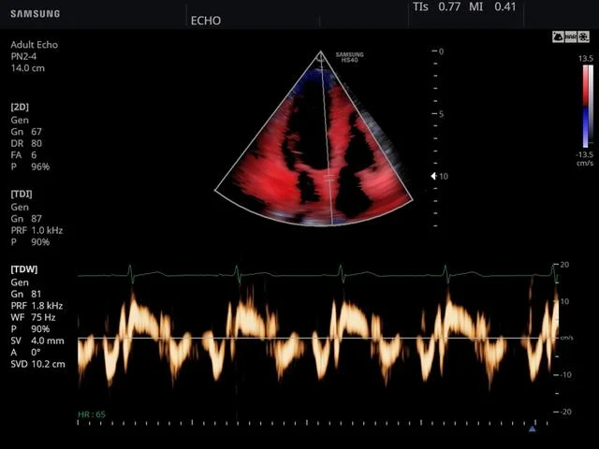Click the probe orientation marker at the sector apex
This screenshot has width=599, height=449.
tap(320, 58)
